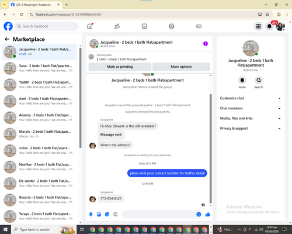Select Jacqueline's draft conversation in list
292x234 pixels.
point(40,52)
